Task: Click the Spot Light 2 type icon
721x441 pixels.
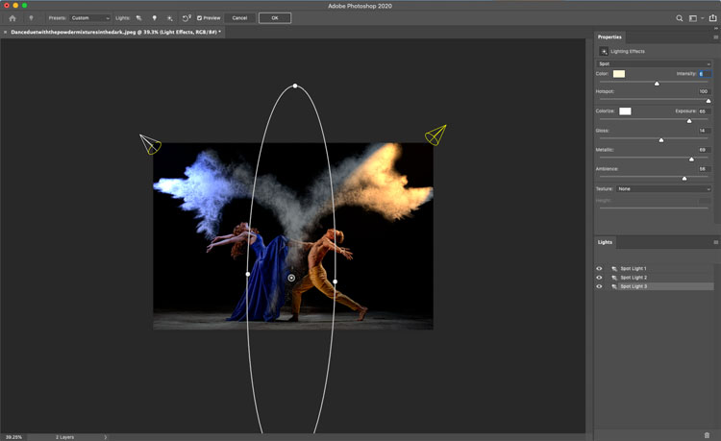Action: 614,278
